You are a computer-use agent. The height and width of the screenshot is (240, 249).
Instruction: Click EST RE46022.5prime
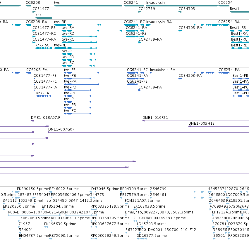click(64, 189)
